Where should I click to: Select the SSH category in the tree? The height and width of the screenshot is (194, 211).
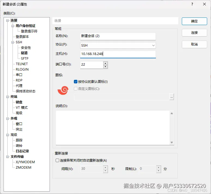coord(19,42)
